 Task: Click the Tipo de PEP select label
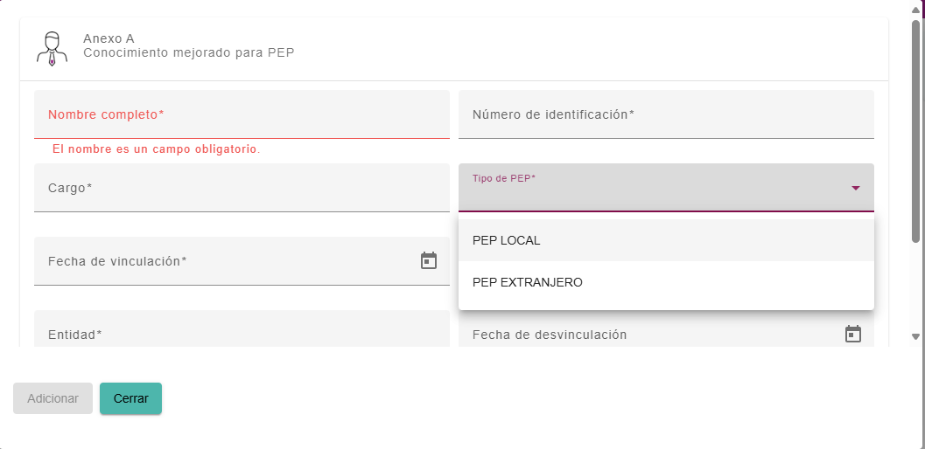click(x=504, y=178)
